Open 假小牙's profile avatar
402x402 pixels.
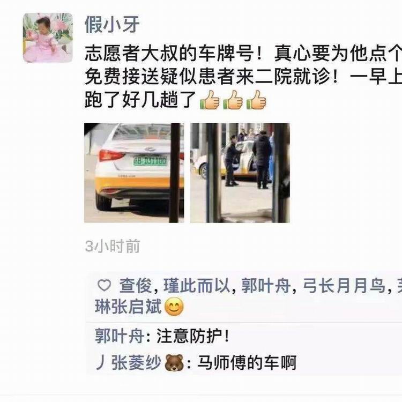coord(48,38)
